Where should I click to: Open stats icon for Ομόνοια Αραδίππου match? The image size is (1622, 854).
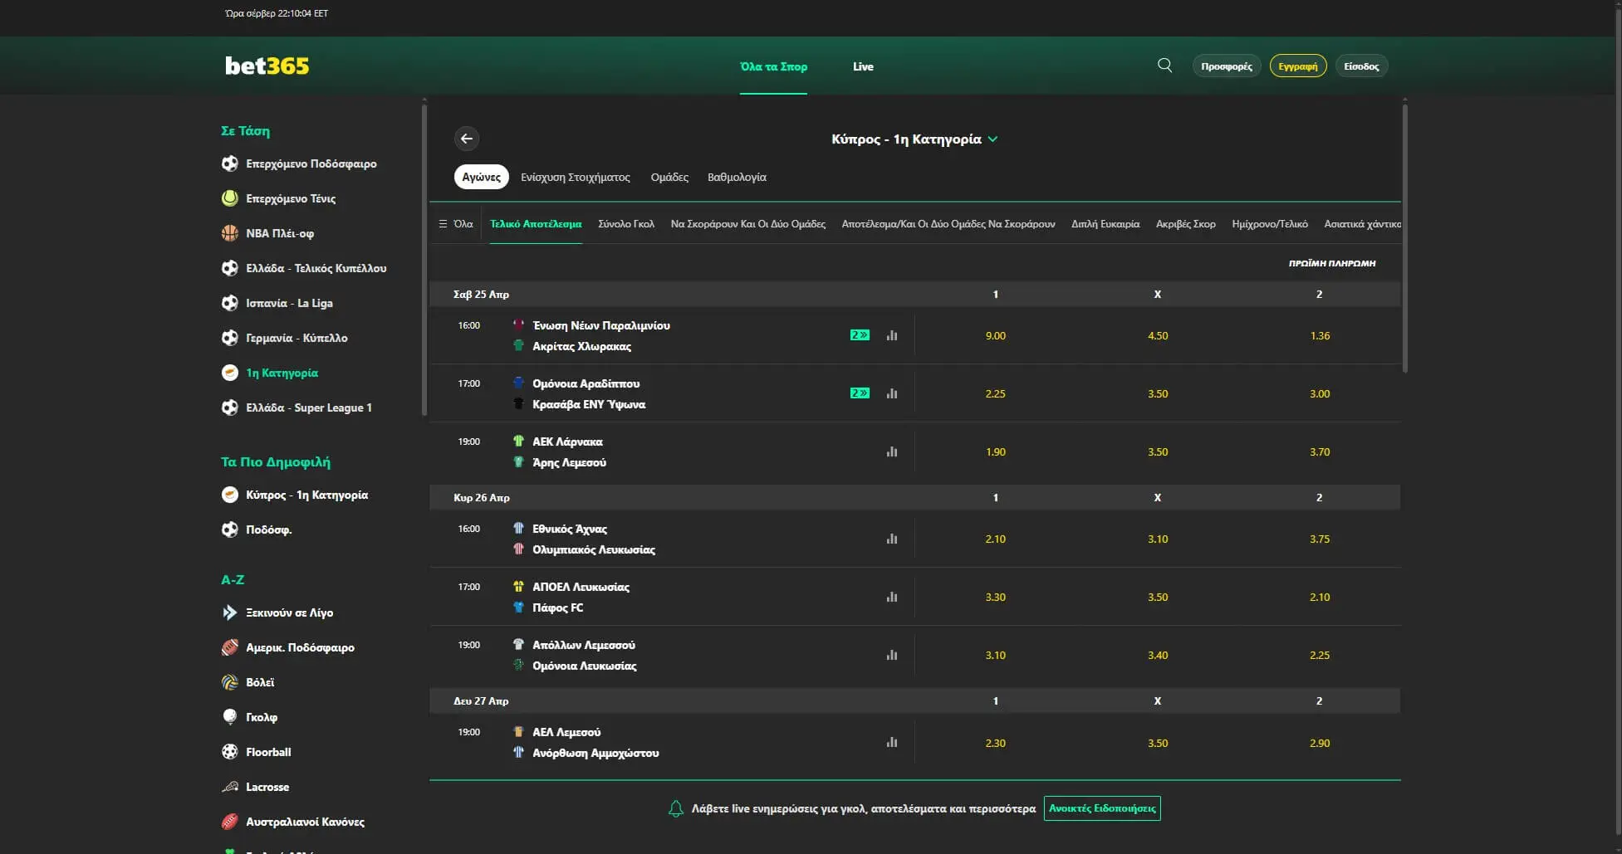892,393
